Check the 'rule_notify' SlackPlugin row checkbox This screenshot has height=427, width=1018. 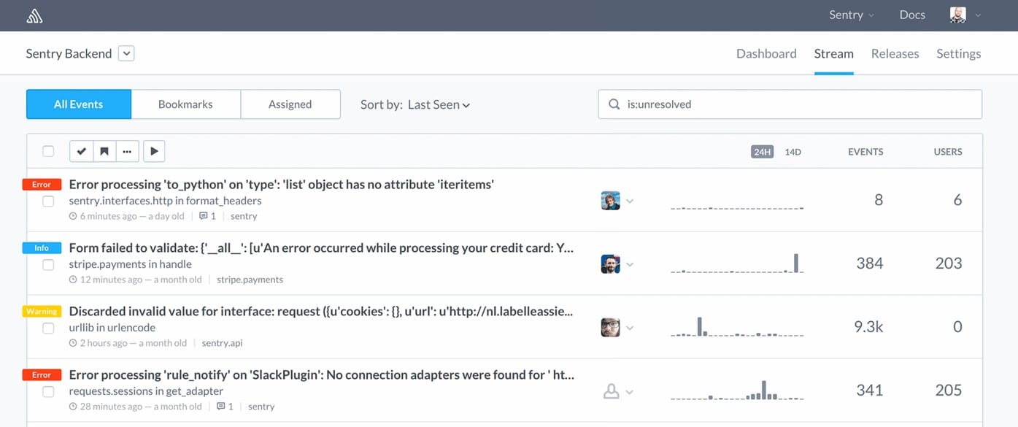pos(48,391)
